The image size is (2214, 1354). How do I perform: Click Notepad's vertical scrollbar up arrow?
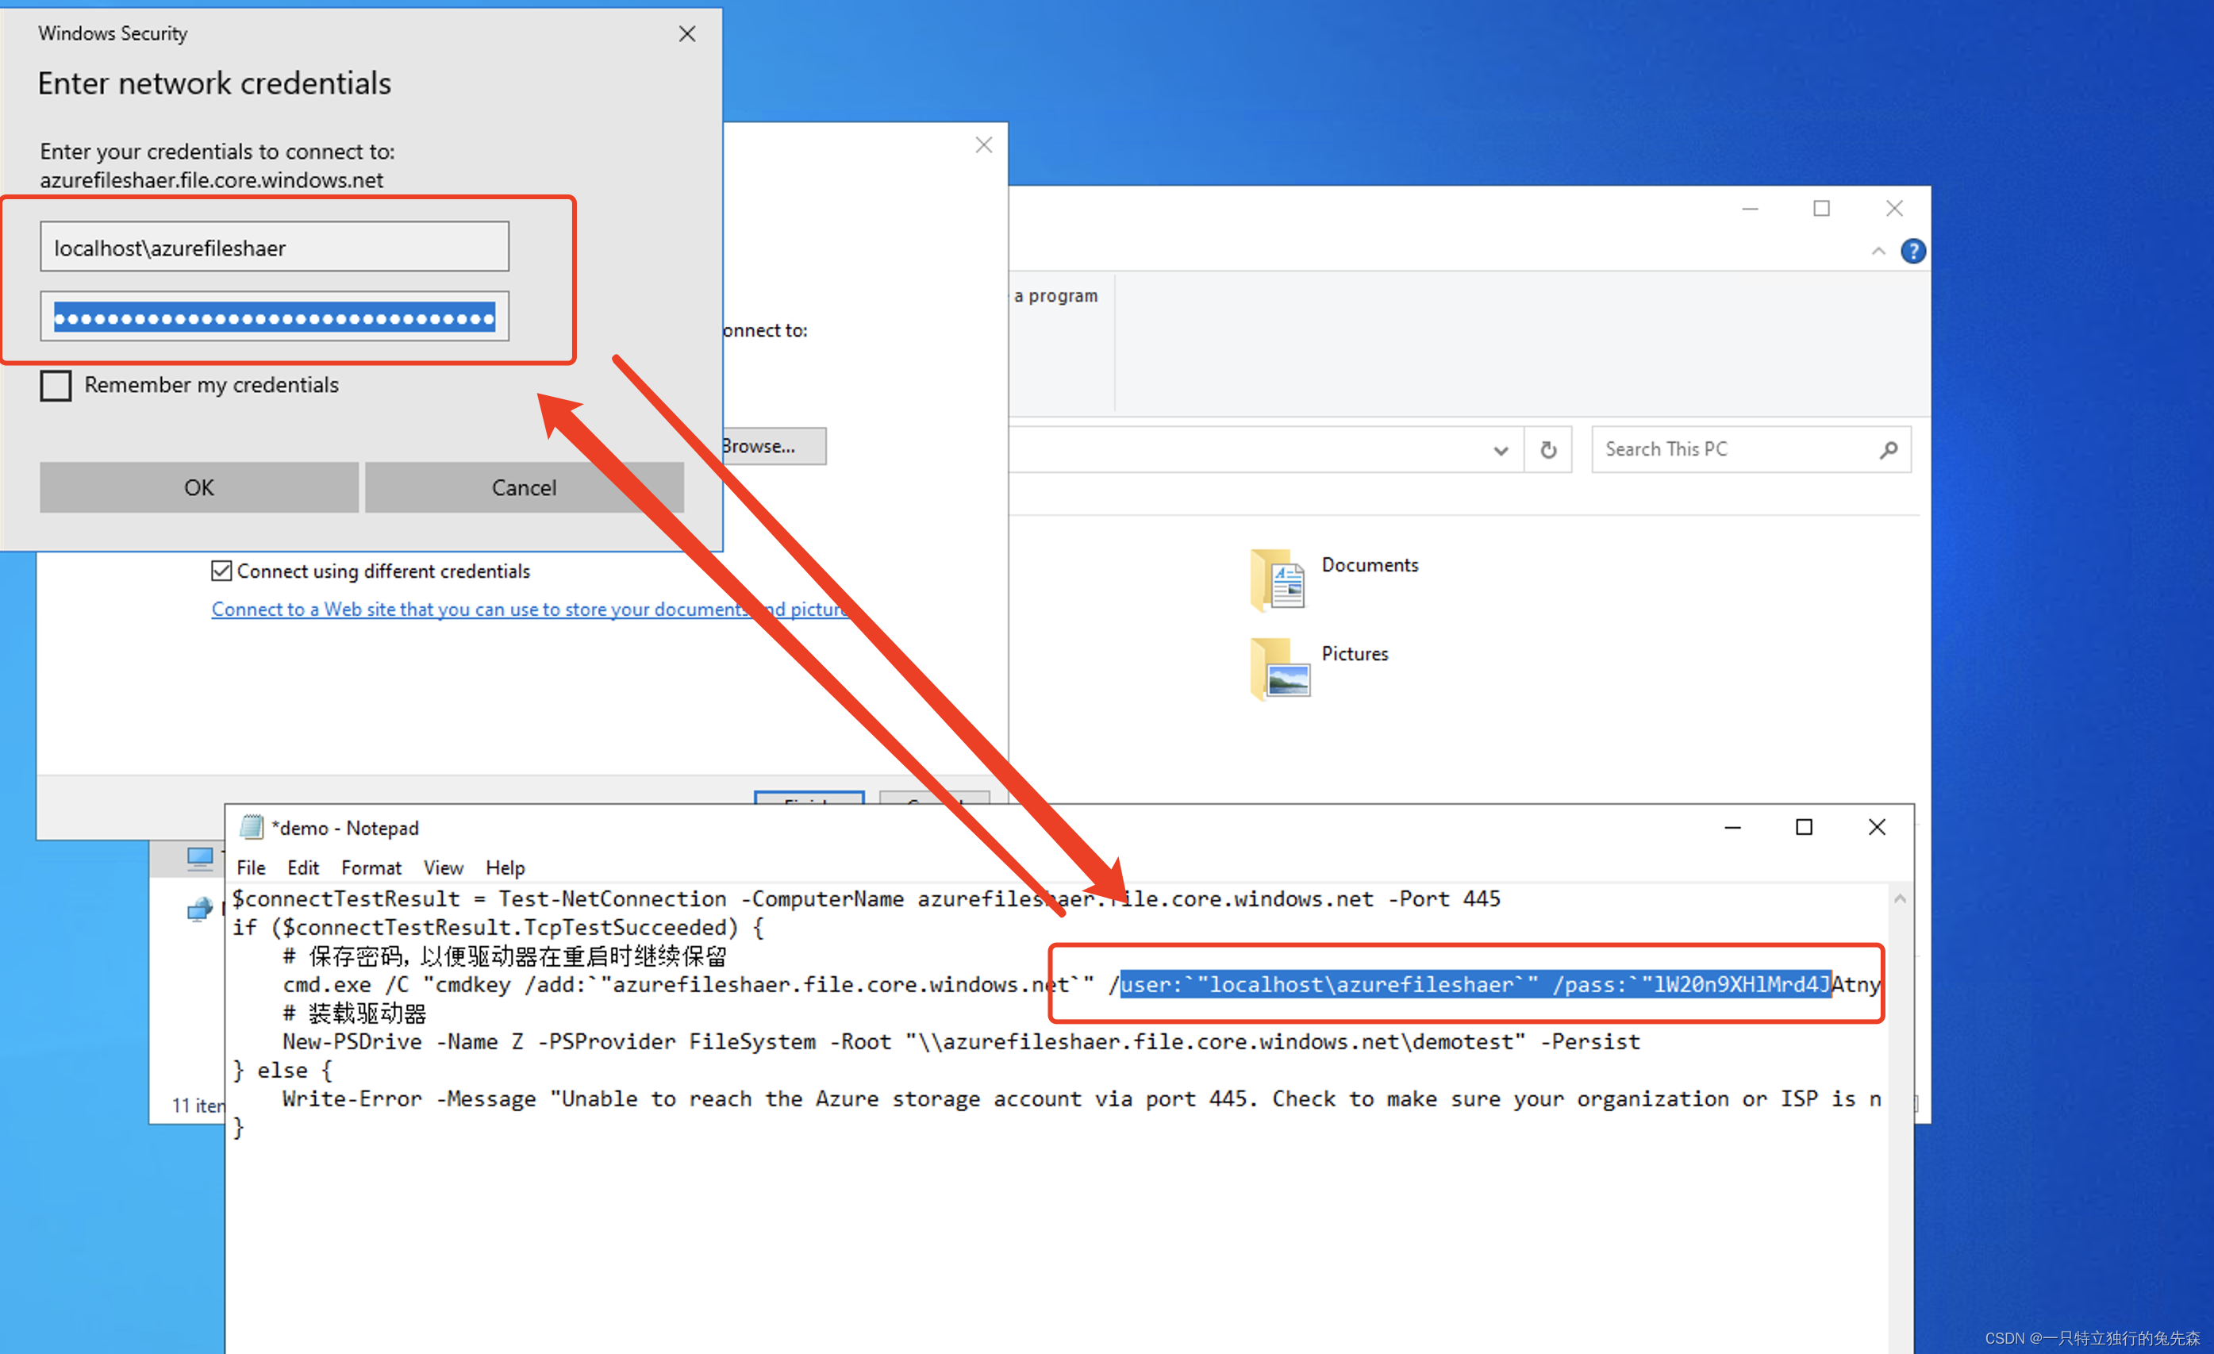tap(1900, 899)
